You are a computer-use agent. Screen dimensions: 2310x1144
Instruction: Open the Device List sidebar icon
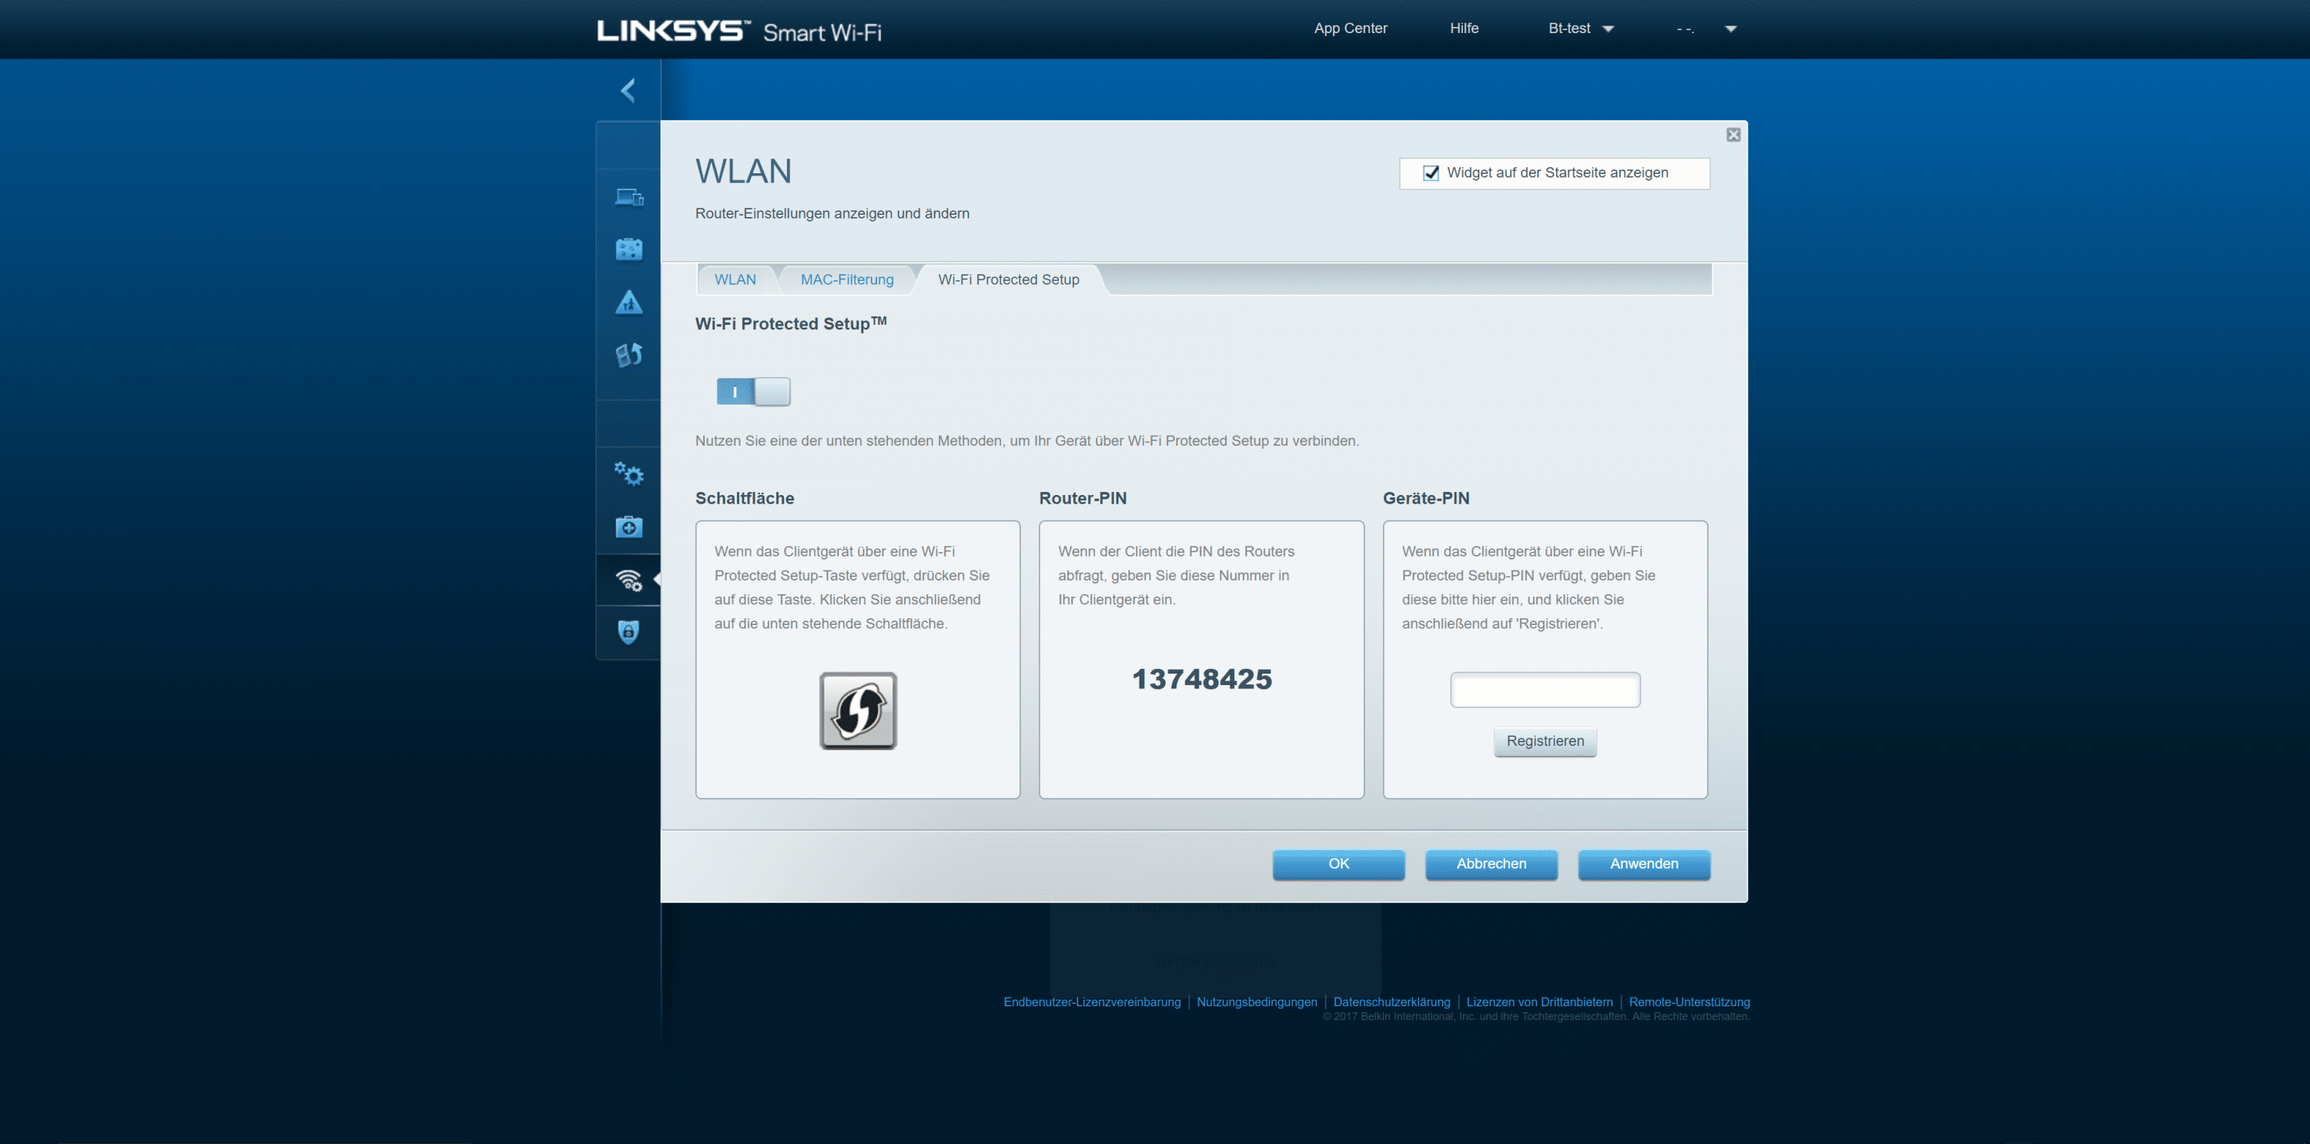click(x=628, y=196)
